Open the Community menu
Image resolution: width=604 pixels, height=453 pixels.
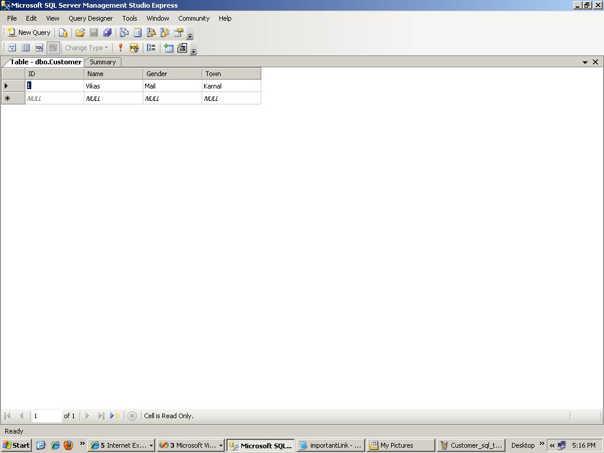pos(193,18)
